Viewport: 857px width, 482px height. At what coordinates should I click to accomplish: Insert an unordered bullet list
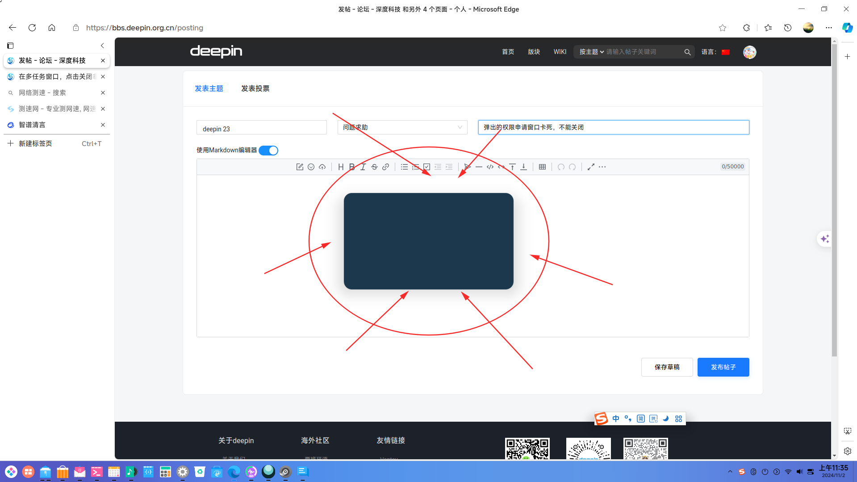click(404, 167)
